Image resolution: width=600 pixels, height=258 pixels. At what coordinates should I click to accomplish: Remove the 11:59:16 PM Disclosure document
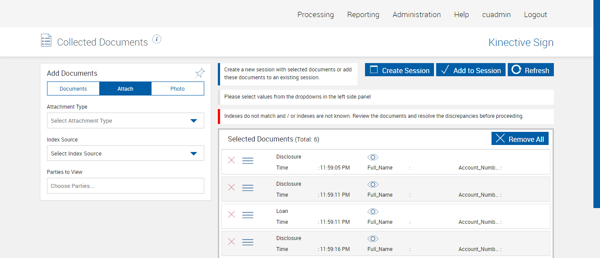[x=231, y=242]
